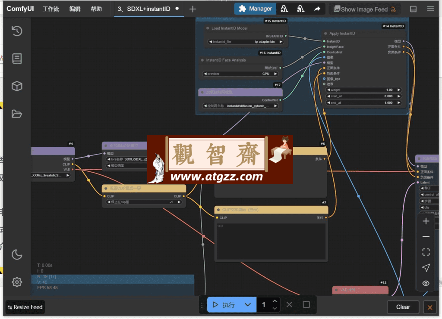Open the workflows folder icon in sidebar
This screenshot has width=442, height=319.
point(17,114)
